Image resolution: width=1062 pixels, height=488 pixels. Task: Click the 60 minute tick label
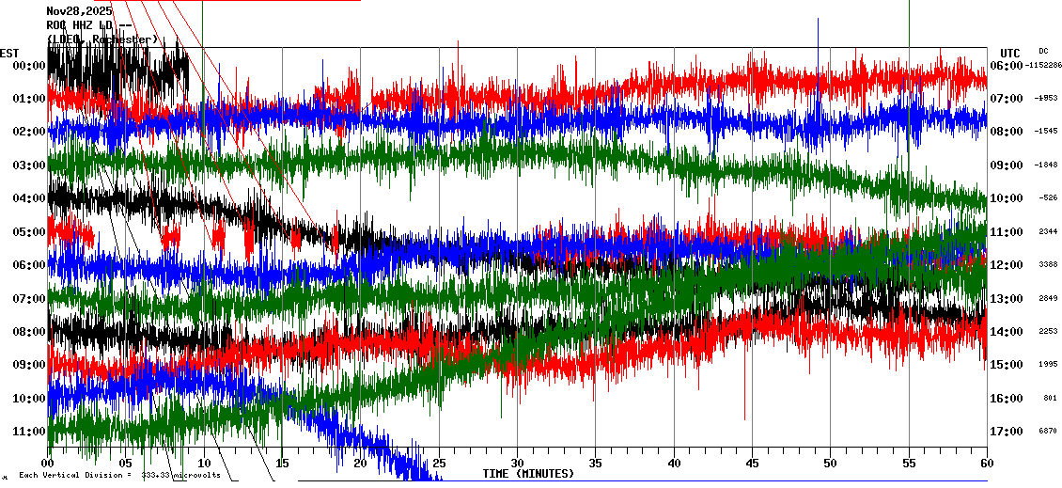[986, 464]
